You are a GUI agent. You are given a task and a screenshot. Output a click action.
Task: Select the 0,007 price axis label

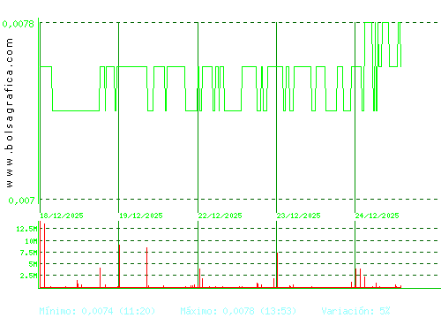click(21, 201)
